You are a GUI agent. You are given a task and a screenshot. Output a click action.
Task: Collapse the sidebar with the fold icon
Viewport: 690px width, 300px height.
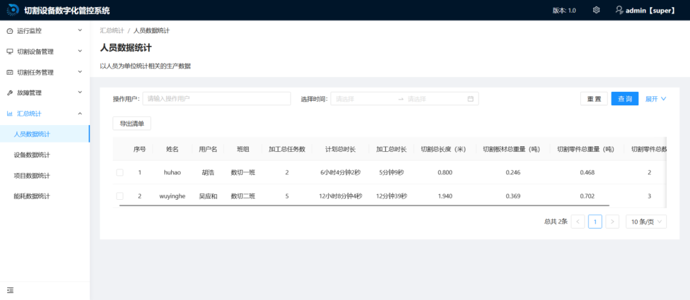click(11, 290)
